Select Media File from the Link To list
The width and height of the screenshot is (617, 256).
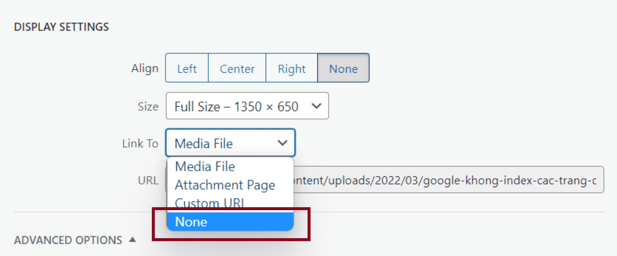pos(205,166)
